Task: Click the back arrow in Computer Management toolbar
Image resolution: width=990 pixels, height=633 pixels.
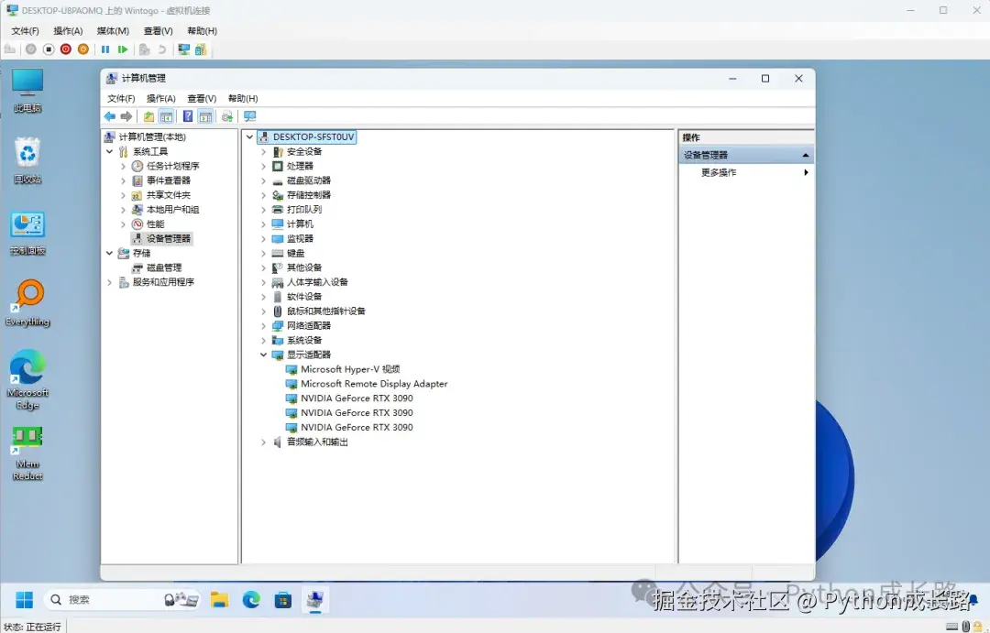Action: [110, 116]
